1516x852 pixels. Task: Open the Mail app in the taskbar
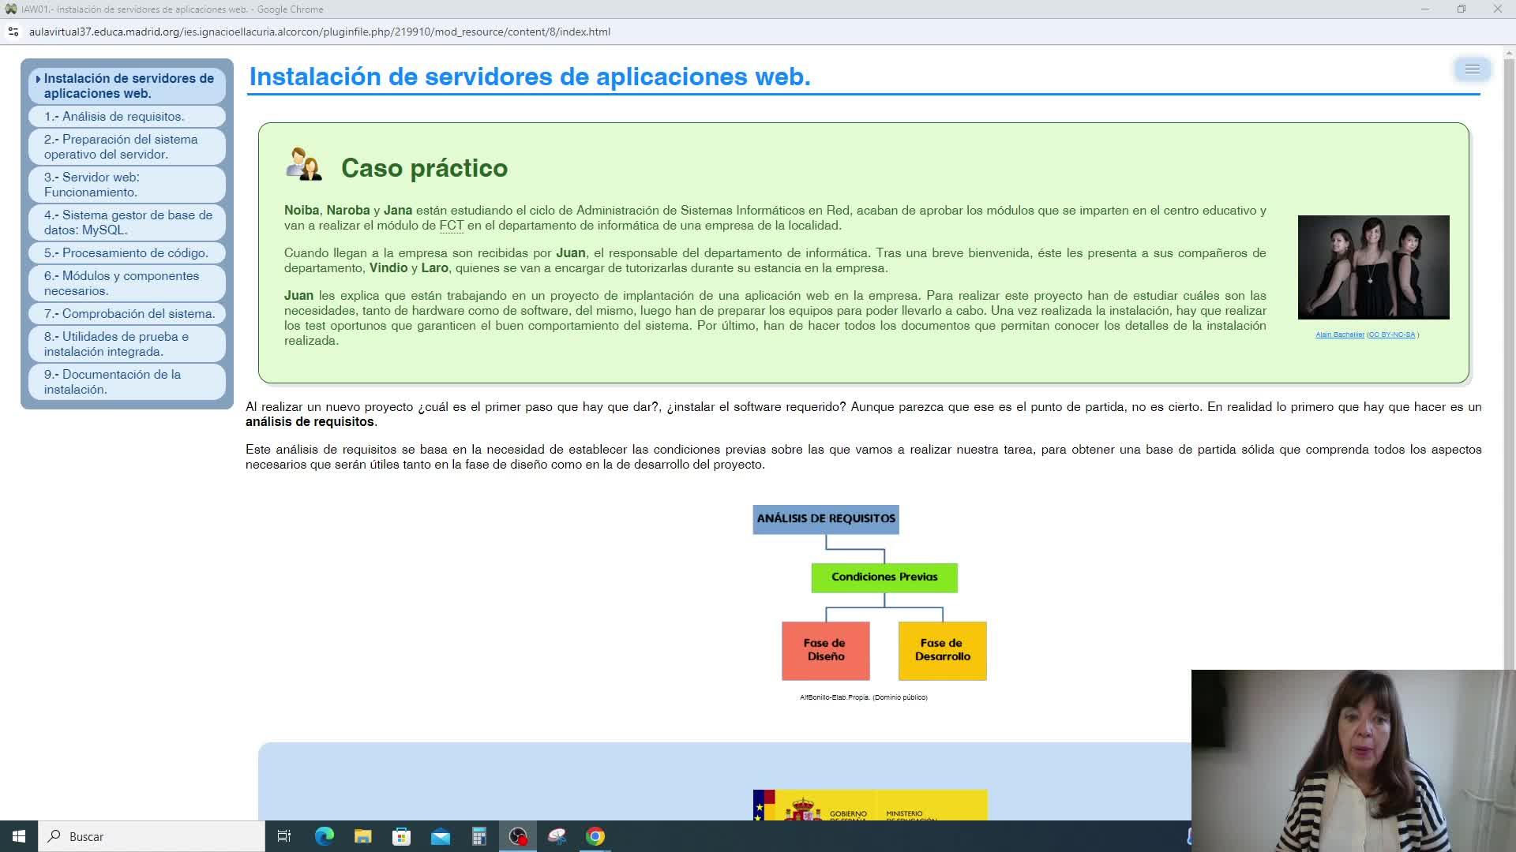[440, 836]
